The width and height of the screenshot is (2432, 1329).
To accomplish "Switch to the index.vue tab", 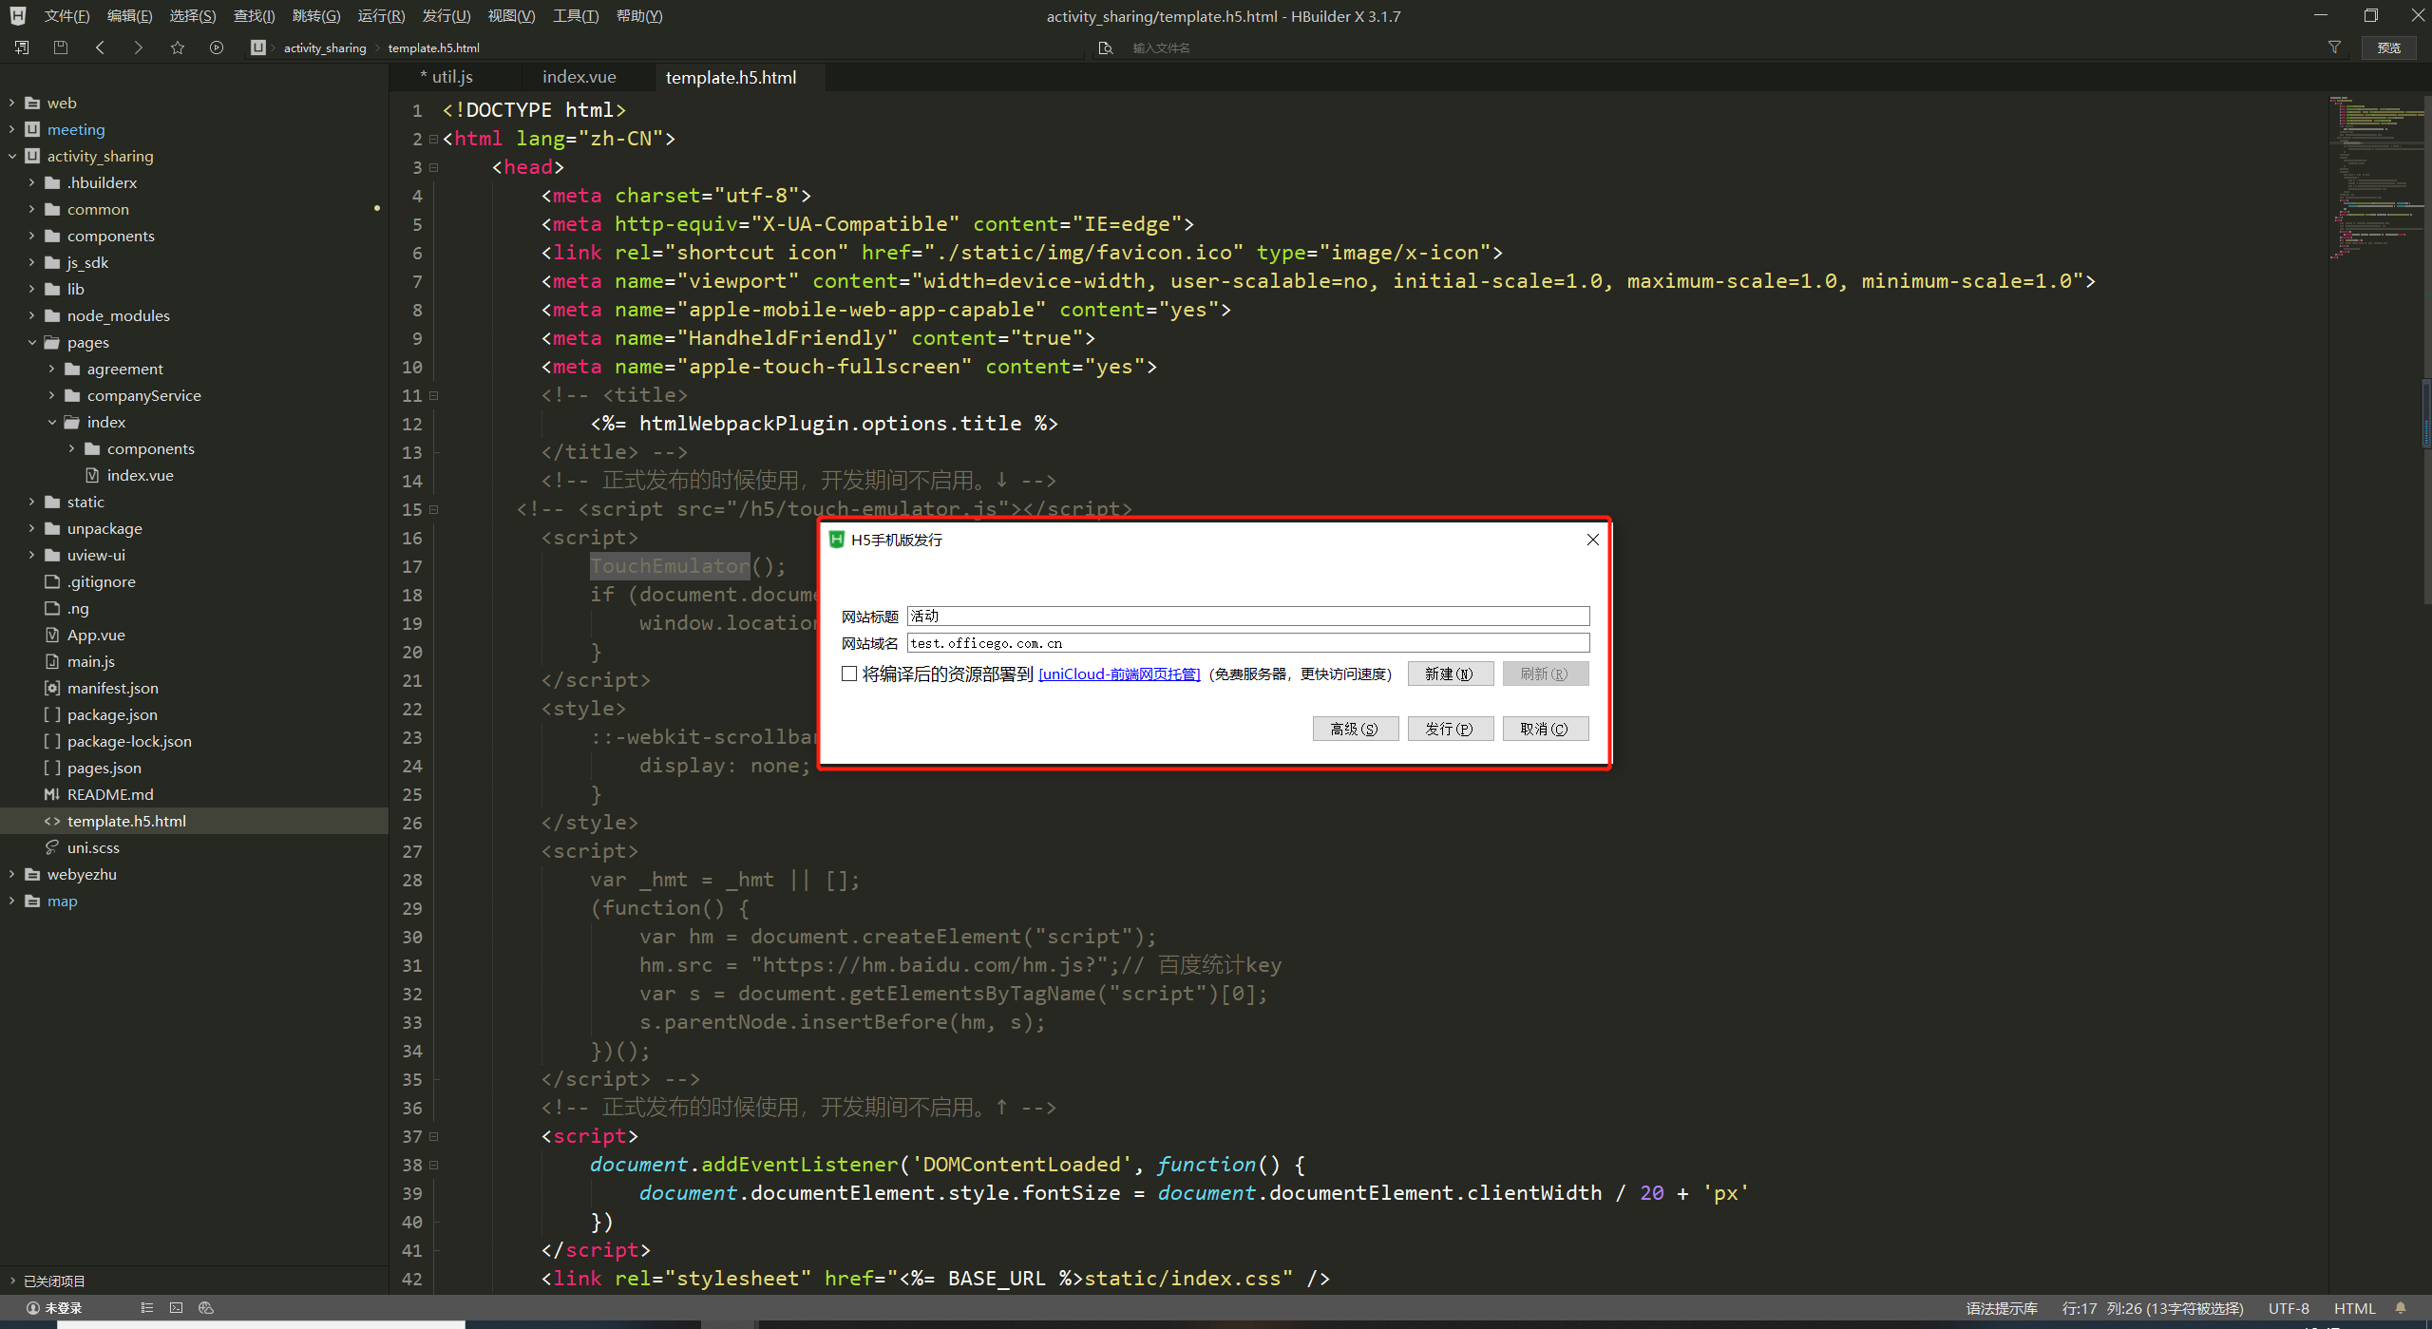I will pyautogui.click(x=579, y=77).
